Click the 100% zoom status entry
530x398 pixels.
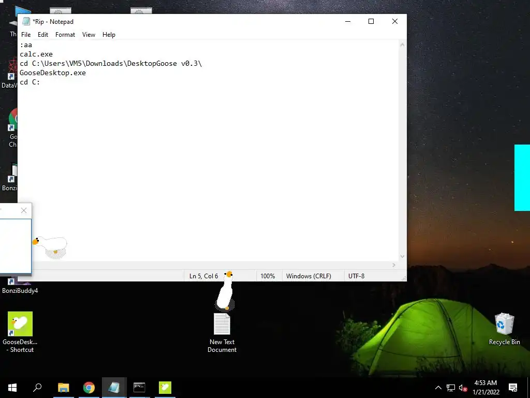coord(268,276)
